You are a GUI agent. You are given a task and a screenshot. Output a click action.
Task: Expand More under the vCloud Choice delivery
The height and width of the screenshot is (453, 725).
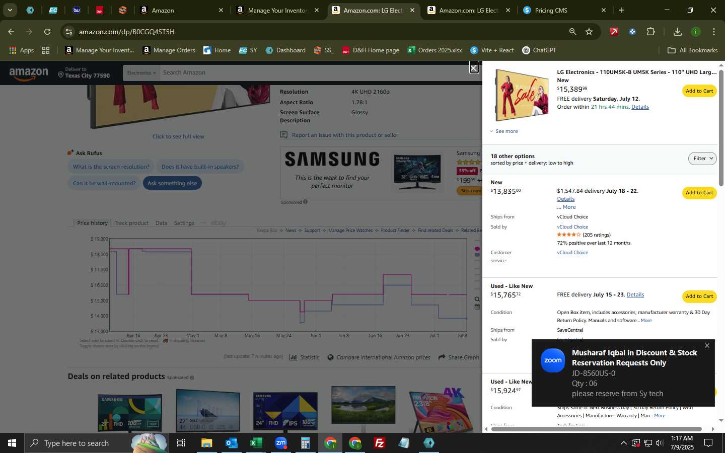569,207
